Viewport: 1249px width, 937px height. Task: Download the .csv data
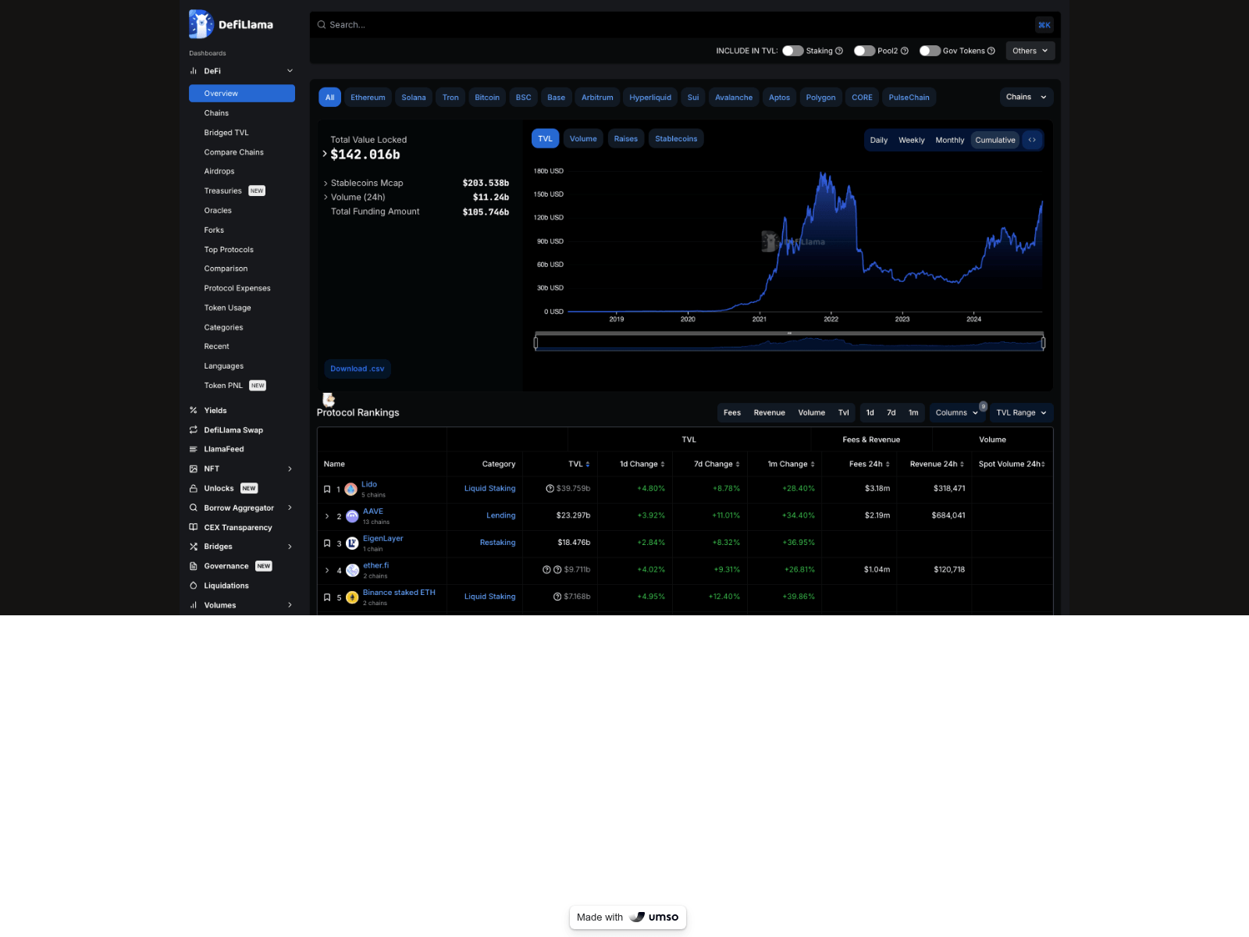358,369
